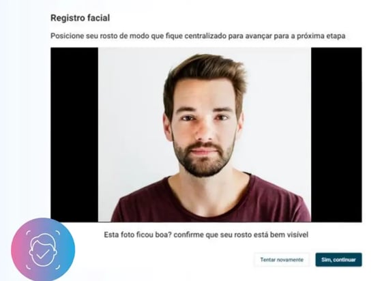Viewport: 382px width, 281px height.
Task: Click the "Esta foto ficou boa?" question text
Action: click(206, 235)
